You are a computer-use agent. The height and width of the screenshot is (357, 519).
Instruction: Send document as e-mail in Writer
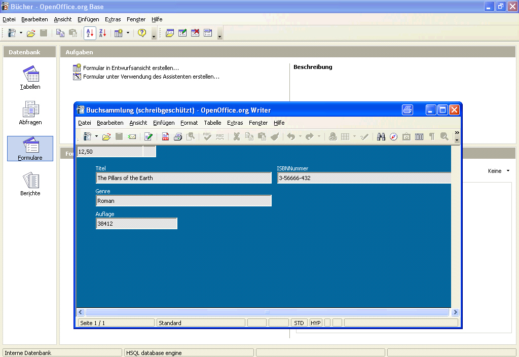(132, 136)
